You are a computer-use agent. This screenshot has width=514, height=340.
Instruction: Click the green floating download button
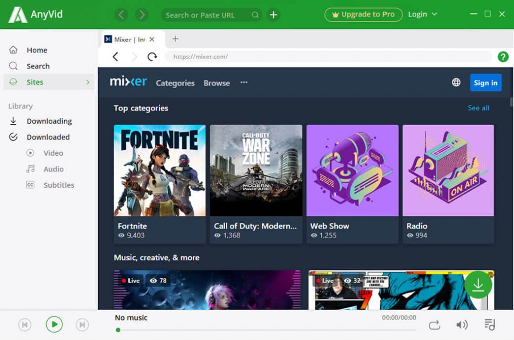tap(478, 285)
